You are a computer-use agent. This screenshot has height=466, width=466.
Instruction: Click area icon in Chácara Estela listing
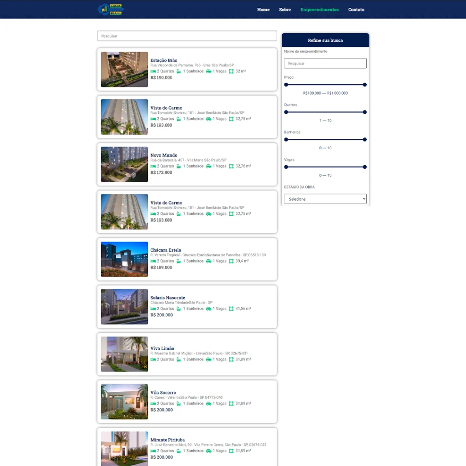pos(231,261)
